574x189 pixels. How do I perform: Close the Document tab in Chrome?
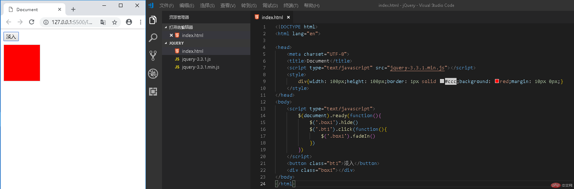pos(60,9)
